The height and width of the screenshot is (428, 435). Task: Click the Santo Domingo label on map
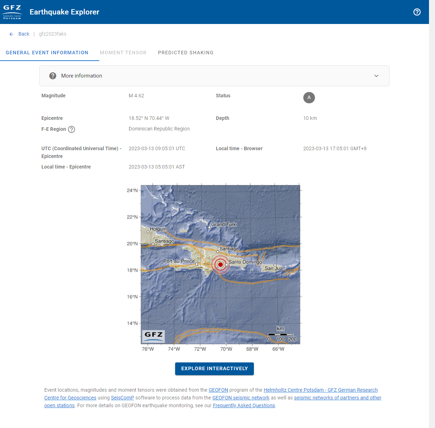(245, 262)
